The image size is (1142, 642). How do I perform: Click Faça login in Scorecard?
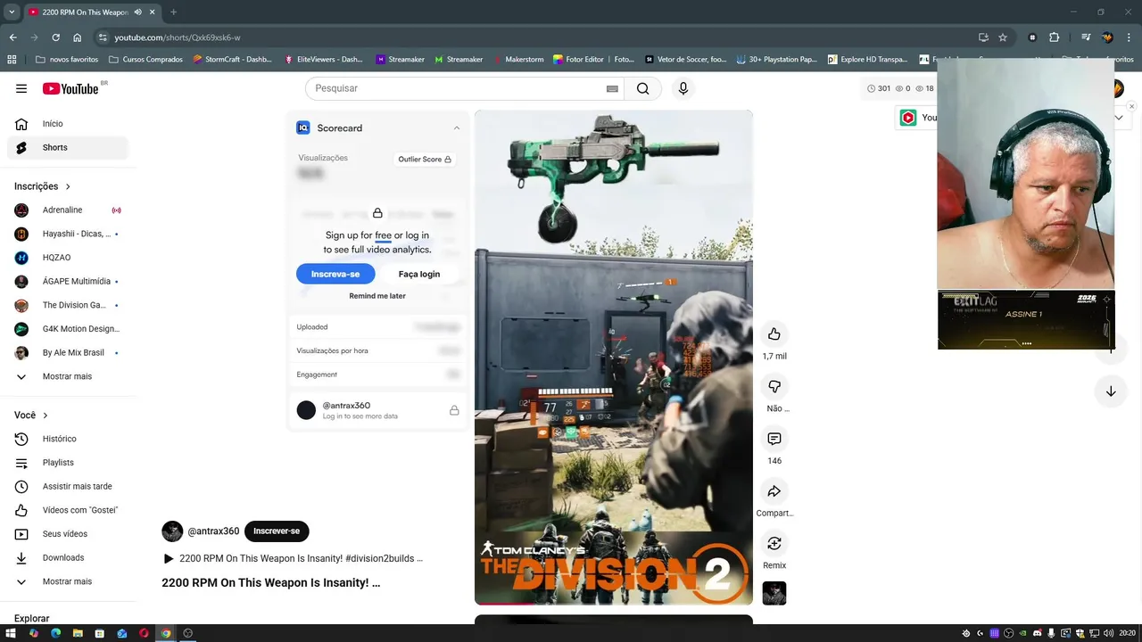click(x=419, y=274)
